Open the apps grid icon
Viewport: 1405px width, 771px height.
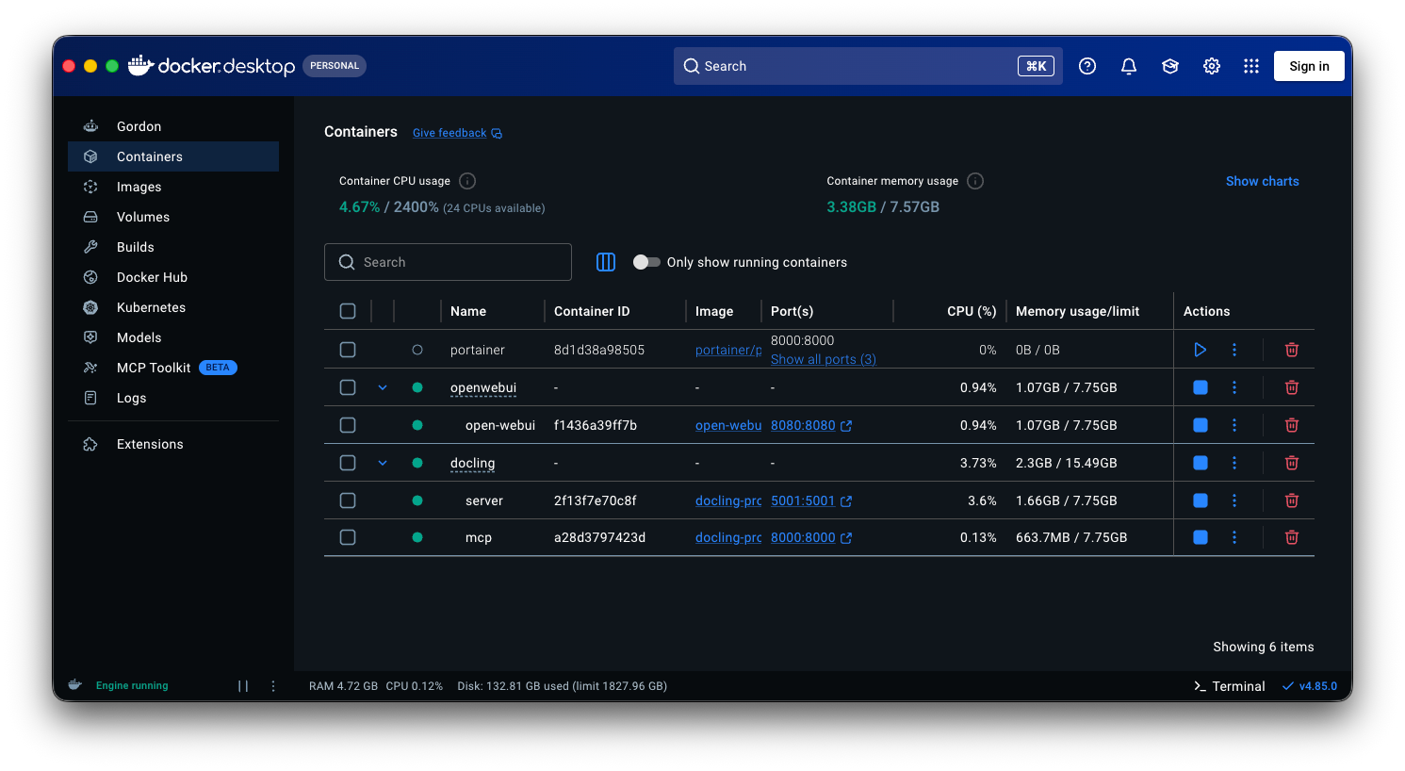1251,66
